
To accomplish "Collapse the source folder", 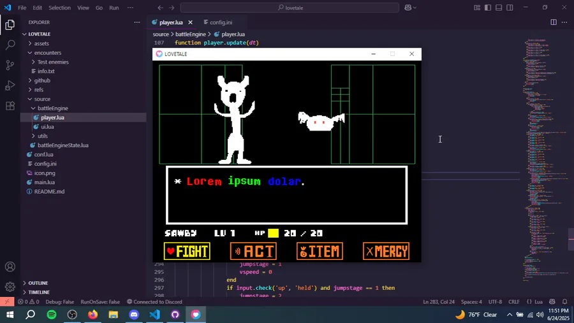I will pos(42,99).
